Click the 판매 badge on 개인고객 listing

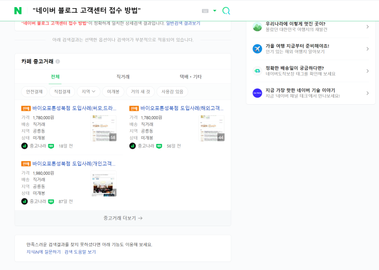(26, 164)
